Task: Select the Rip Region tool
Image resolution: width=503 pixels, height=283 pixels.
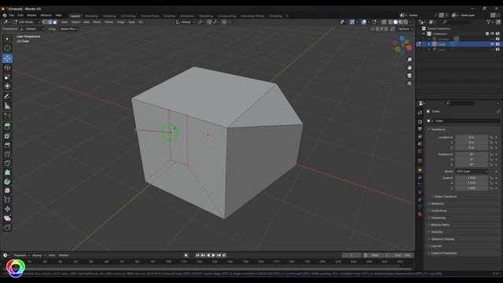Action: [7, 227]
